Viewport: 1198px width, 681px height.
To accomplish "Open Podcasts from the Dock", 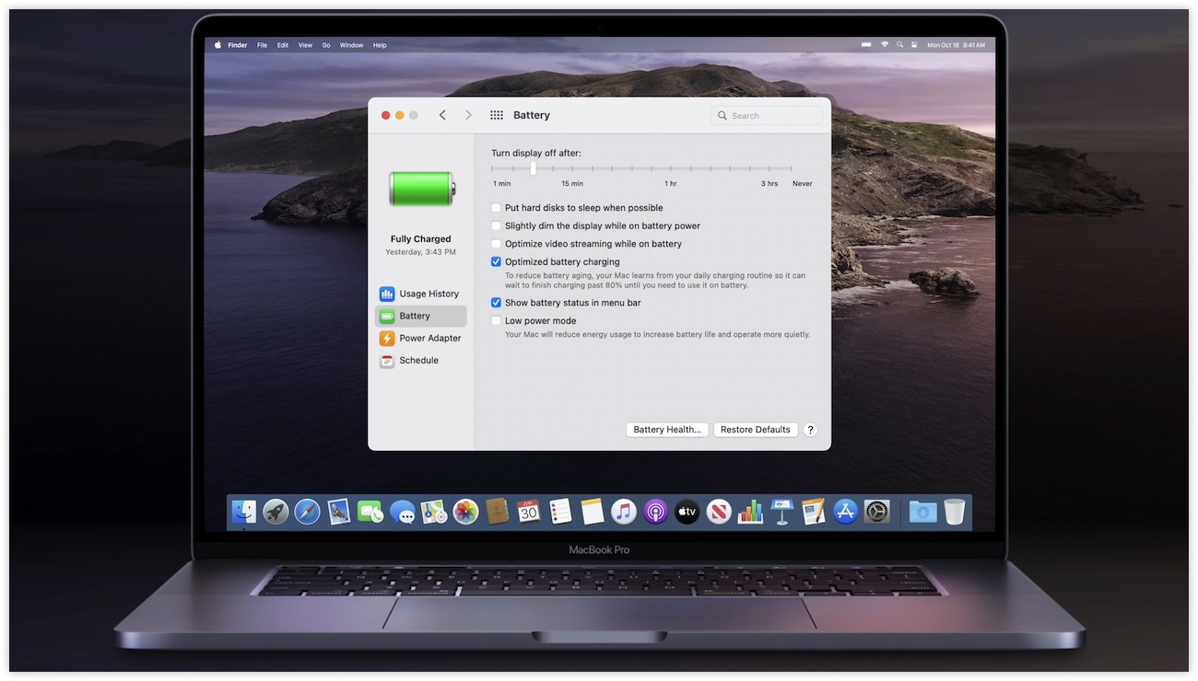I will pos(655,512).
